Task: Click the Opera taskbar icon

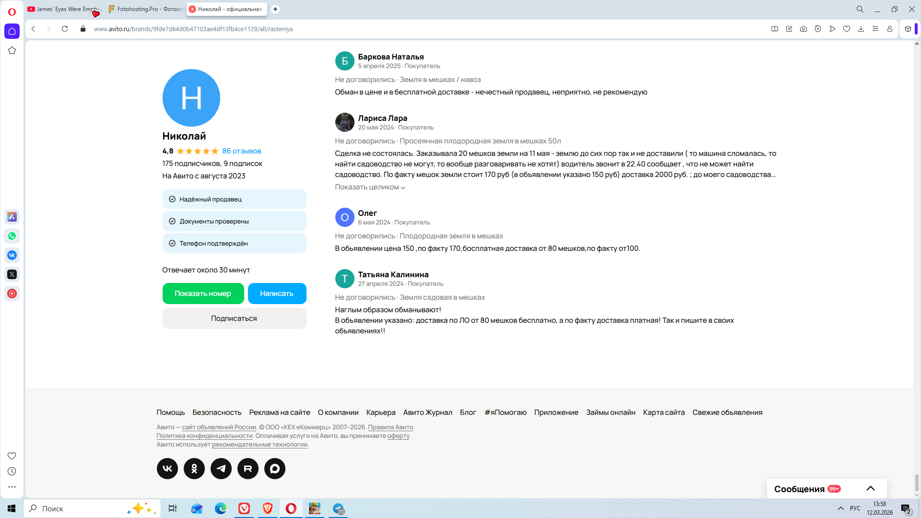Action: tap(291, 508)
